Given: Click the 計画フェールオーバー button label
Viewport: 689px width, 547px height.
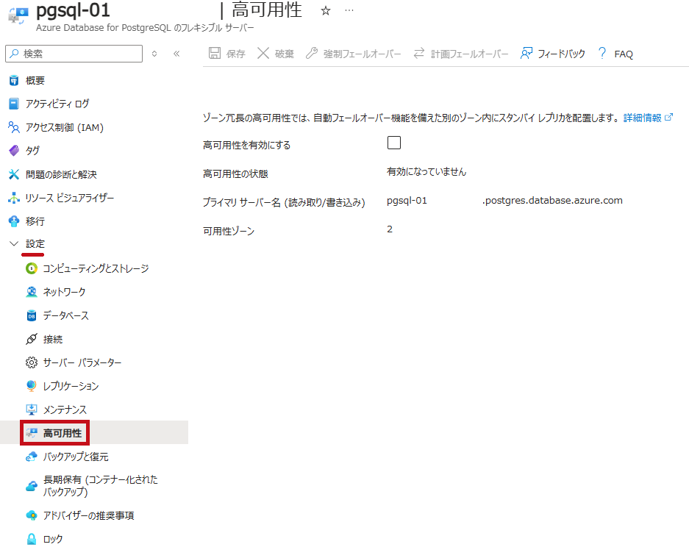Looking at the screenshot, I should (470, 54).
